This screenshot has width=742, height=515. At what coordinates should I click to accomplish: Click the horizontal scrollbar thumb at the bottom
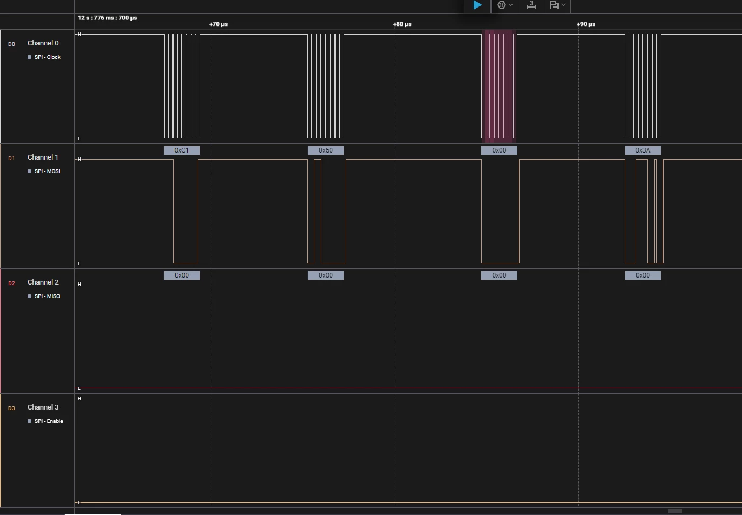click(675, 511)
